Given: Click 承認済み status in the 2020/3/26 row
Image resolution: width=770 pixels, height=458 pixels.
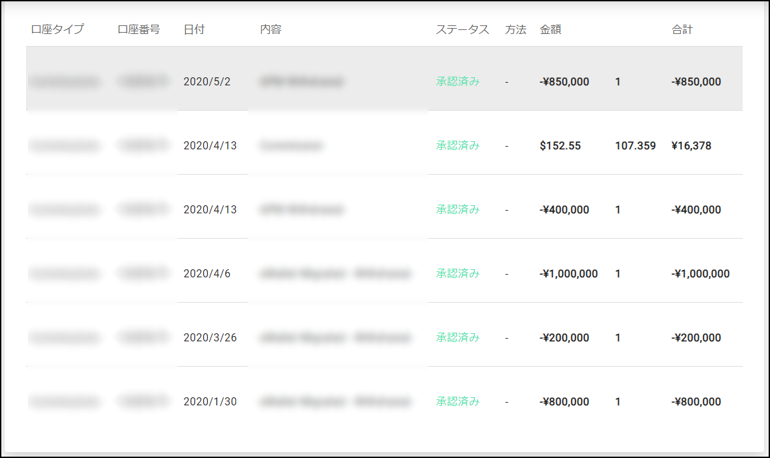Looking at the screenshot, I should (x=458, y=338).
